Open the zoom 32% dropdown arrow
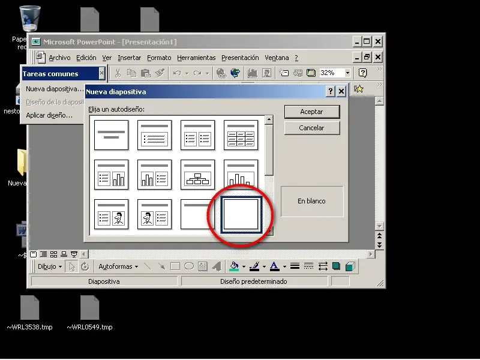480x360 pixels. point(348,73)
